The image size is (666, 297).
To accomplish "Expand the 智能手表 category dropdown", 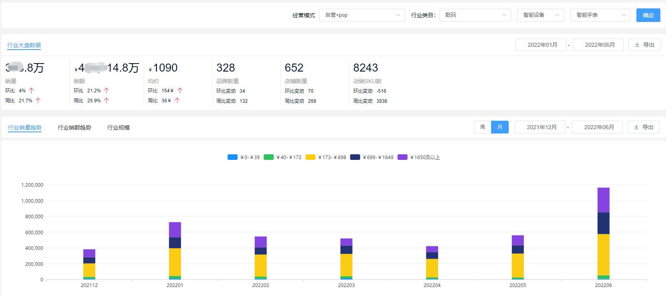I will (600, 15).
